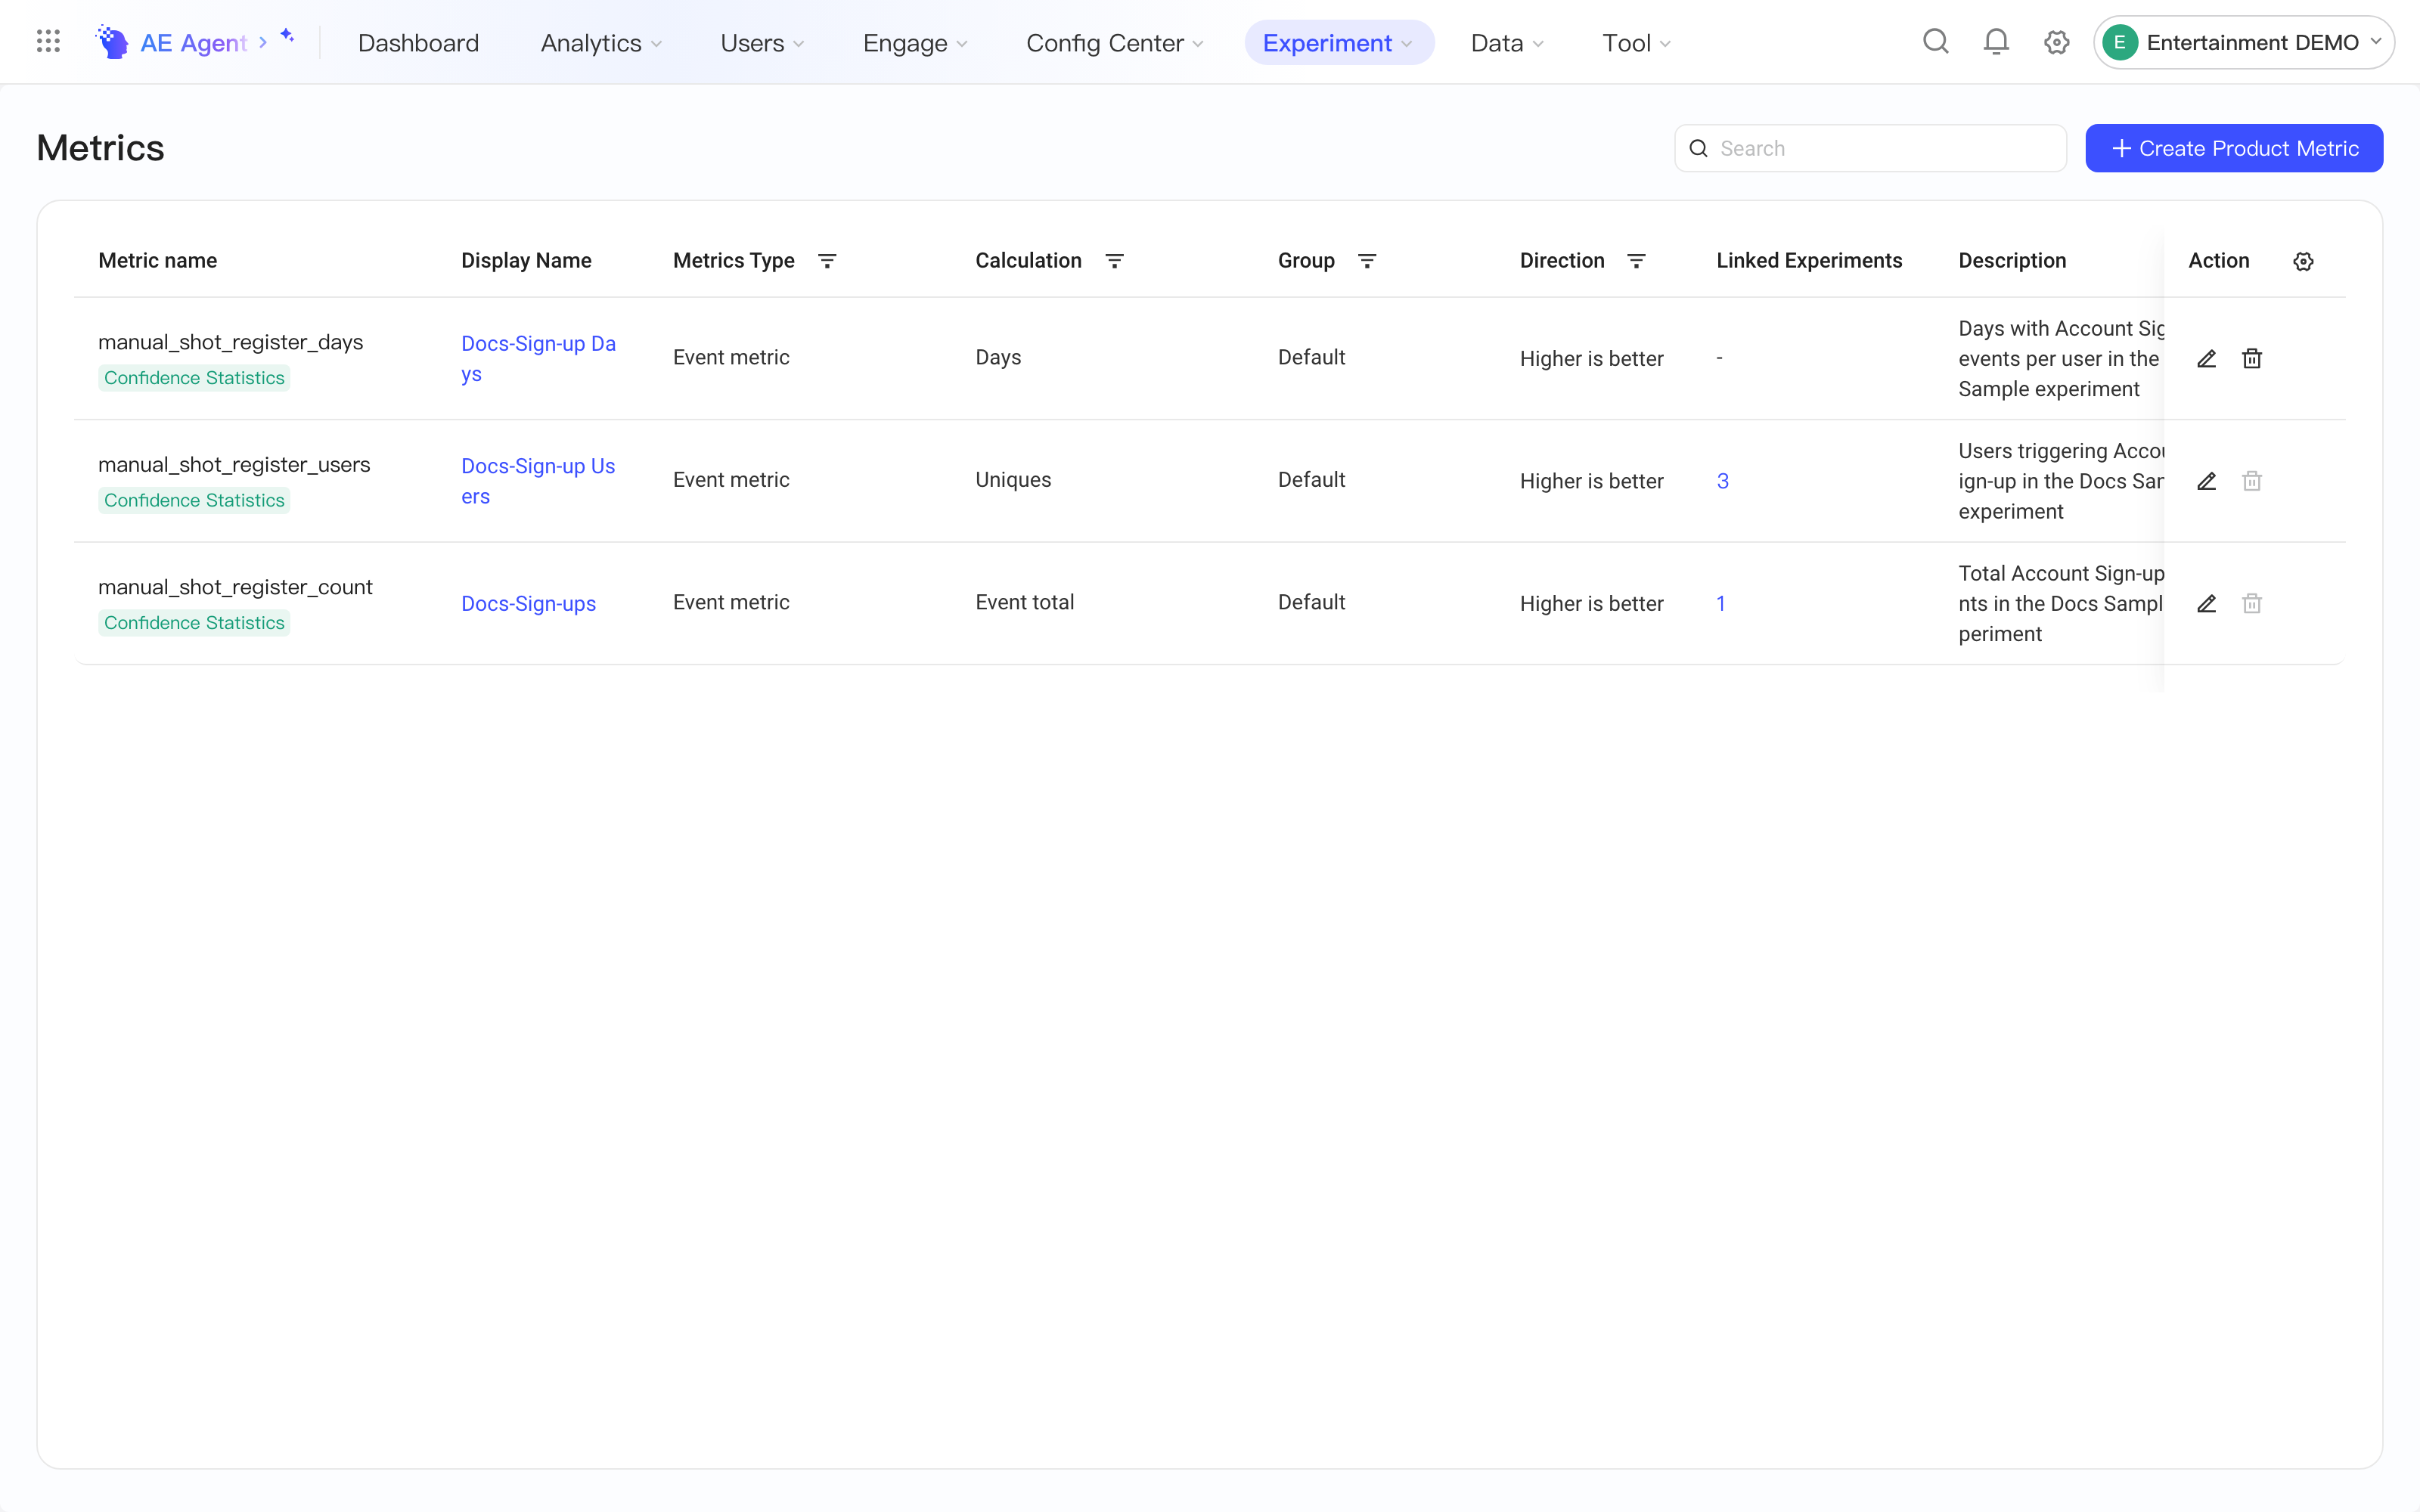Screen dimensions: 2420x1512
Task: Open settings gear in top bar
Action: click(x=2056, y=42)
